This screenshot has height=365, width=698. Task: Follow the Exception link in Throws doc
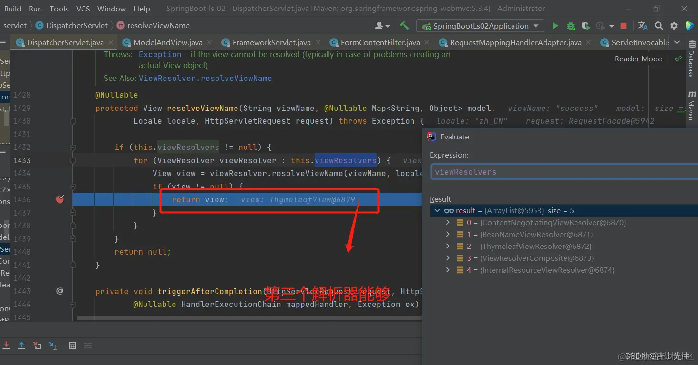(160, 54)
